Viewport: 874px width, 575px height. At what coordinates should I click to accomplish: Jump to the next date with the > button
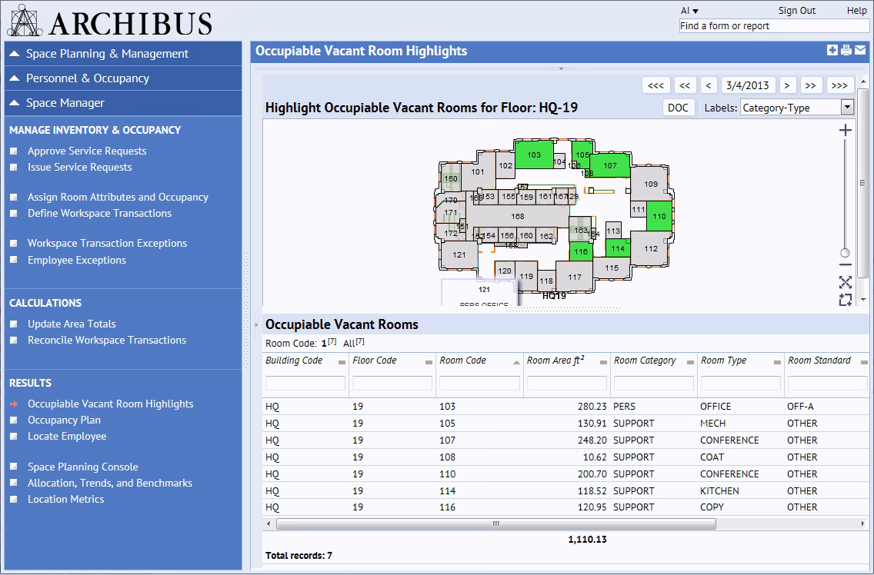coord(786,85)
